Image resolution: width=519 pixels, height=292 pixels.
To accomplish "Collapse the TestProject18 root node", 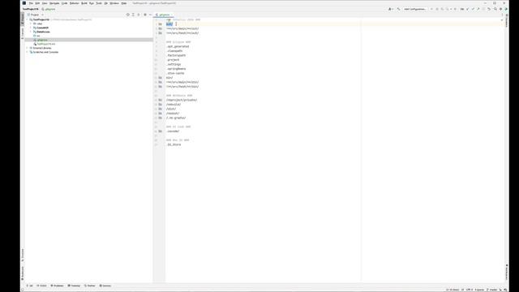I will [27, 19].
